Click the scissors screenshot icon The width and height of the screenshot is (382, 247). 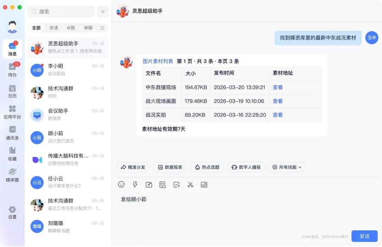click(190, 185)
